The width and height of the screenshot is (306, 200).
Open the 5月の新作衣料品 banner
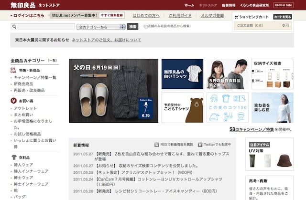click(228, 74)
